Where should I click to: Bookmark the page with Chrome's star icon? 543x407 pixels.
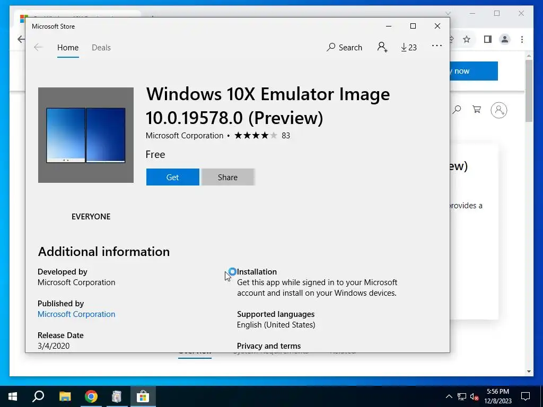[x=467, y=39]
